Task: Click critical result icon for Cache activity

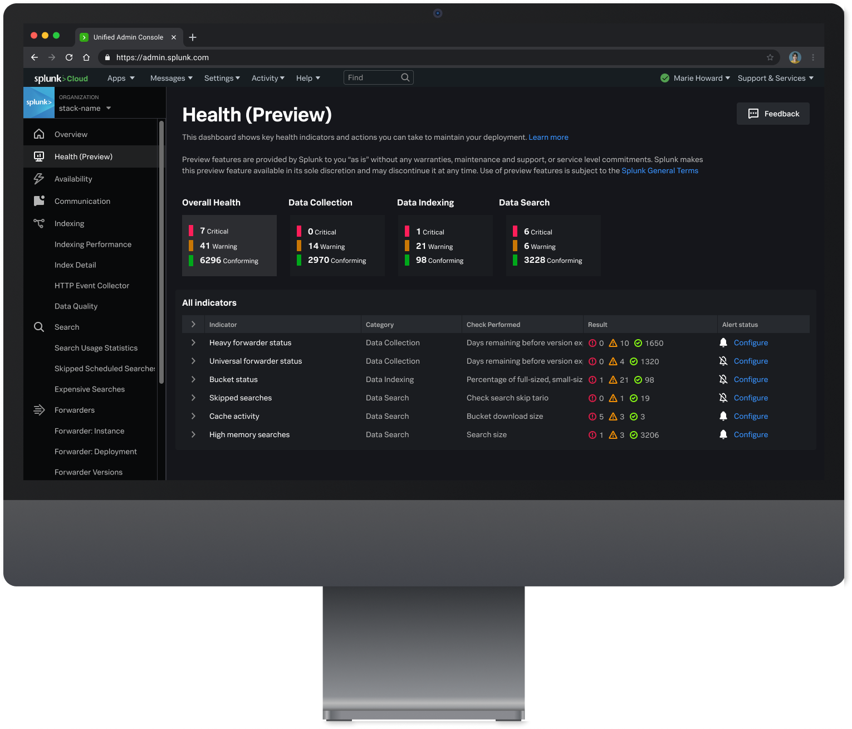Action: pyautogui.click(x=593, y=417)
